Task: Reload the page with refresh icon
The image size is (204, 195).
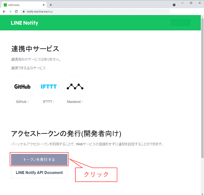Action: (16, 12)
